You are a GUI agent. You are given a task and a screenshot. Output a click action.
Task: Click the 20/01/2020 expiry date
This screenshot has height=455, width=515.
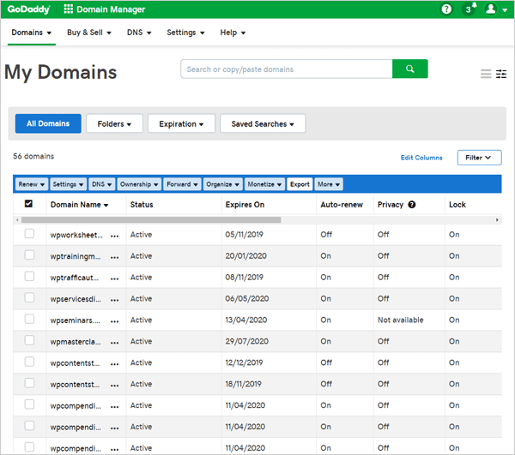pos(245,255)
